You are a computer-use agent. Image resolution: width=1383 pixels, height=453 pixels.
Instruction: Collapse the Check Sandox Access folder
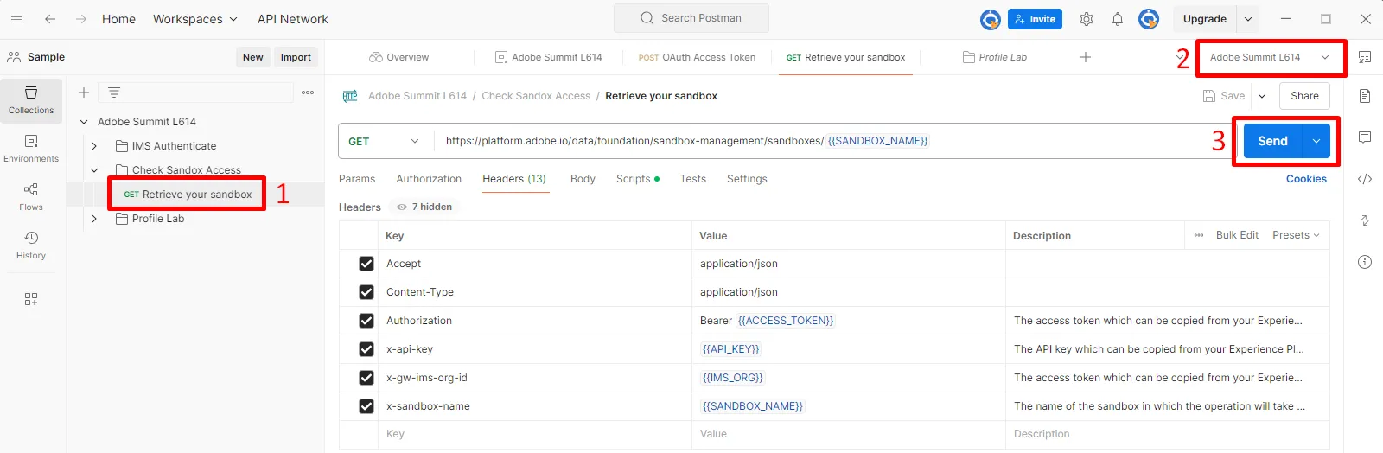tap(94, 170)
